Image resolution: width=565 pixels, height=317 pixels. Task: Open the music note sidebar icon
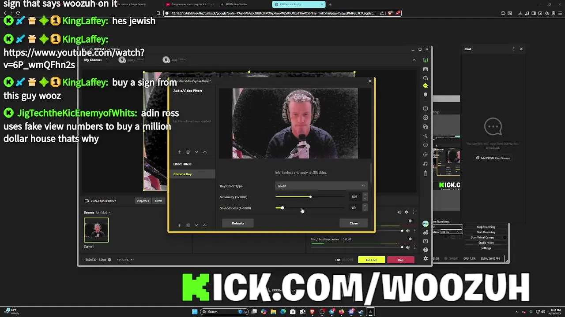click(426, 164)
